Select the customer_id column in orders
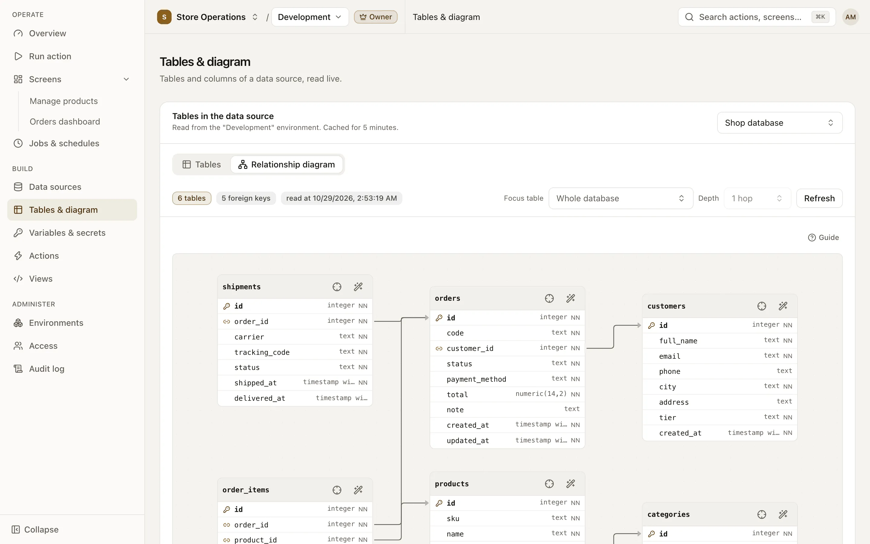The height and width of the screenshot is (544, 870). pos(507,348)
